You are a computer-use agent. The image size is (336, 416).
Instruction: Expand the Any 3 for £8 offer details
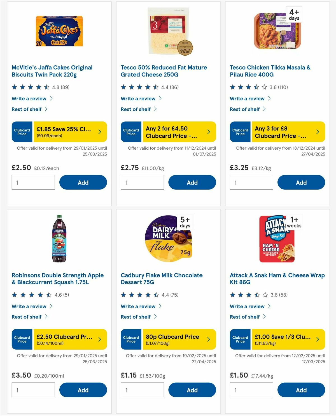318,132
